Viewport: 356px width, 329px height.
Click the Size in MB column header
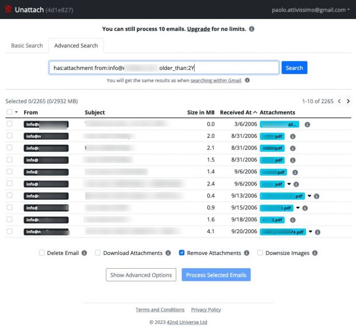point(201,113)
